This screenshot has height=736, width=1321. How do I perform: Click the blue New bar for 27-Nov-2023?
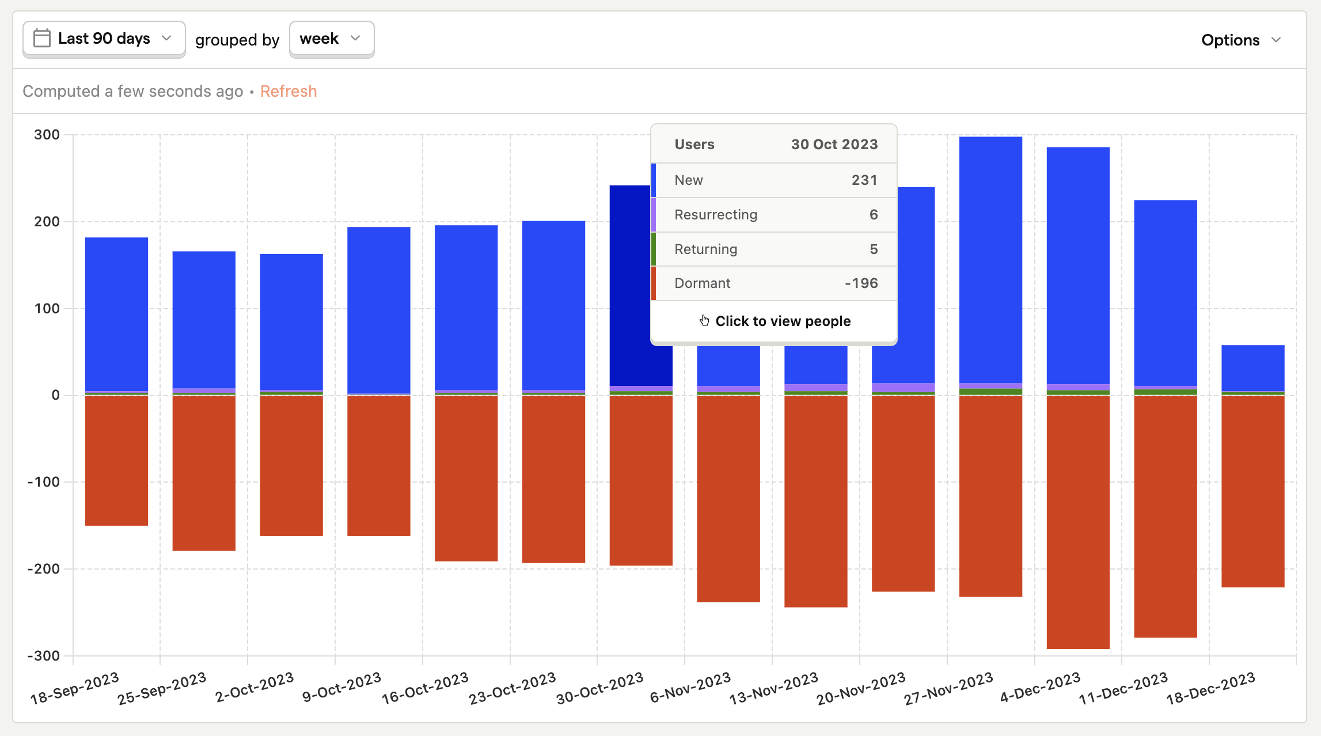coord(991,260)
